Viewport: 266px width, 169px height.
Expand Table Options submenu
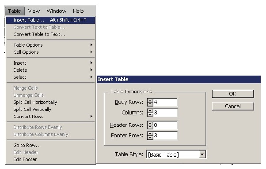click(x=50, y=45)
